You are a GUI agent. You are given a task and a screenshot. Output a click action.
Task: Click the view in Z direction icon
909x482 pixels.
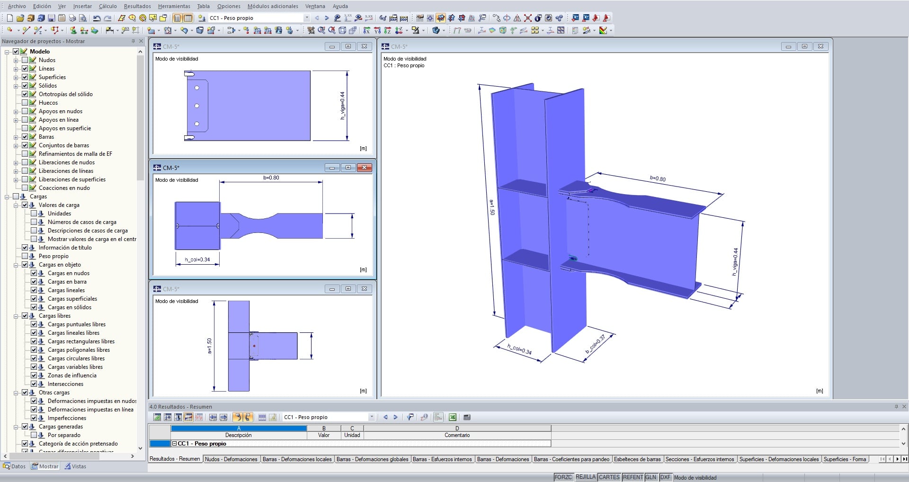(387, 30)
